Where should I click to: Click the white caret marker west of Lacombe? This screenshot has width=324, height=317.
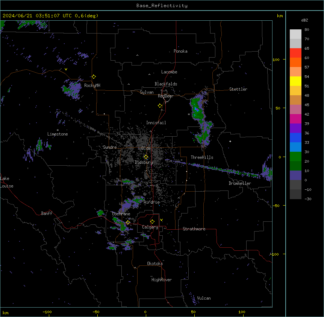pyautogui.click(x=149, y=75)
